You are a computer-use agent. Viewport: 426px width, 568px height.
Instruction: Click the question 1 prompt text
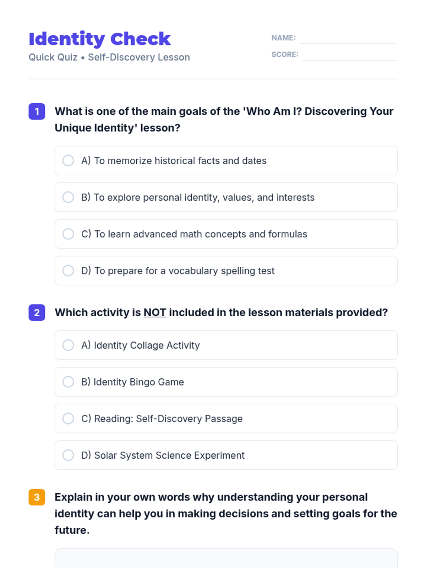[224, 120]
